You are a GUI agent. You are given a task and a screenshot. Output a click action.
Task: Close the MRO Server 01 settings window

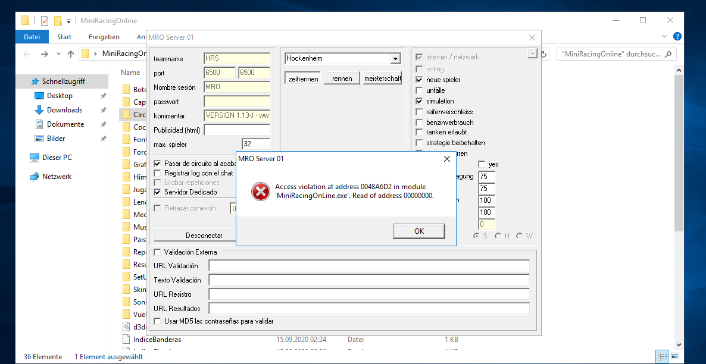click(532, 37)
